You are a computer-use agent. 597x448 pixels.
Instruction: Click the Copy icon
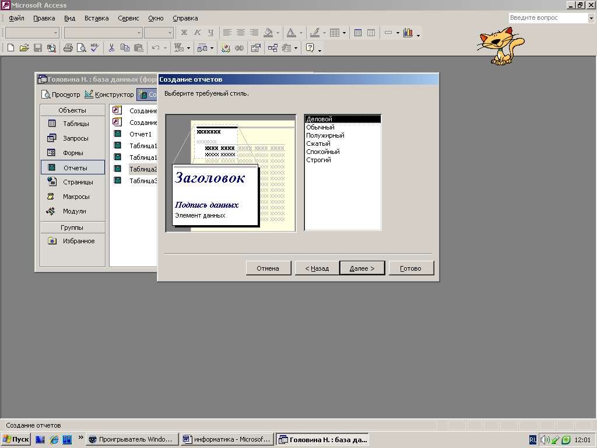pyautogui.click(x=125, y=48)
